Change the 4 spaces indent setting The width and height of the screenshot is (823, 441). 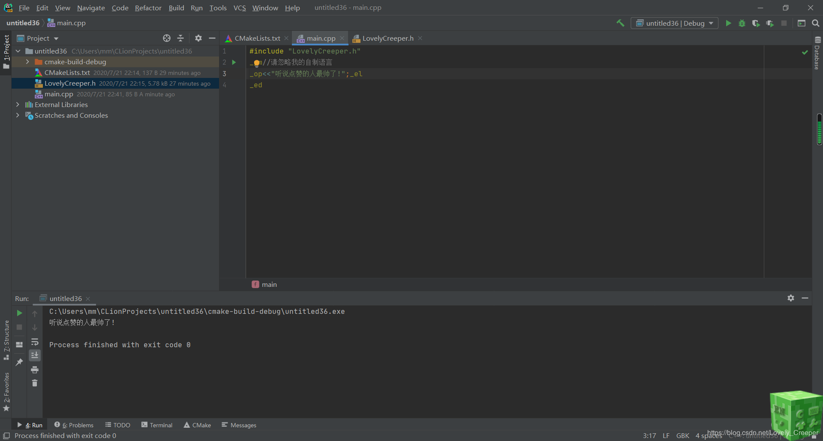coord(709,435)
